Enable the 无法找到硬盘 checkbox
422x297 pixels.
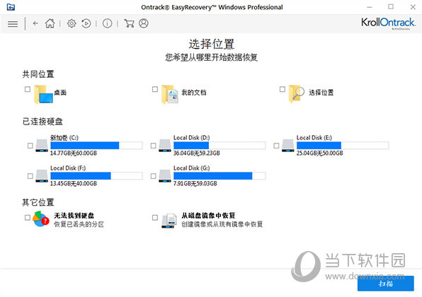coord(28,217)
